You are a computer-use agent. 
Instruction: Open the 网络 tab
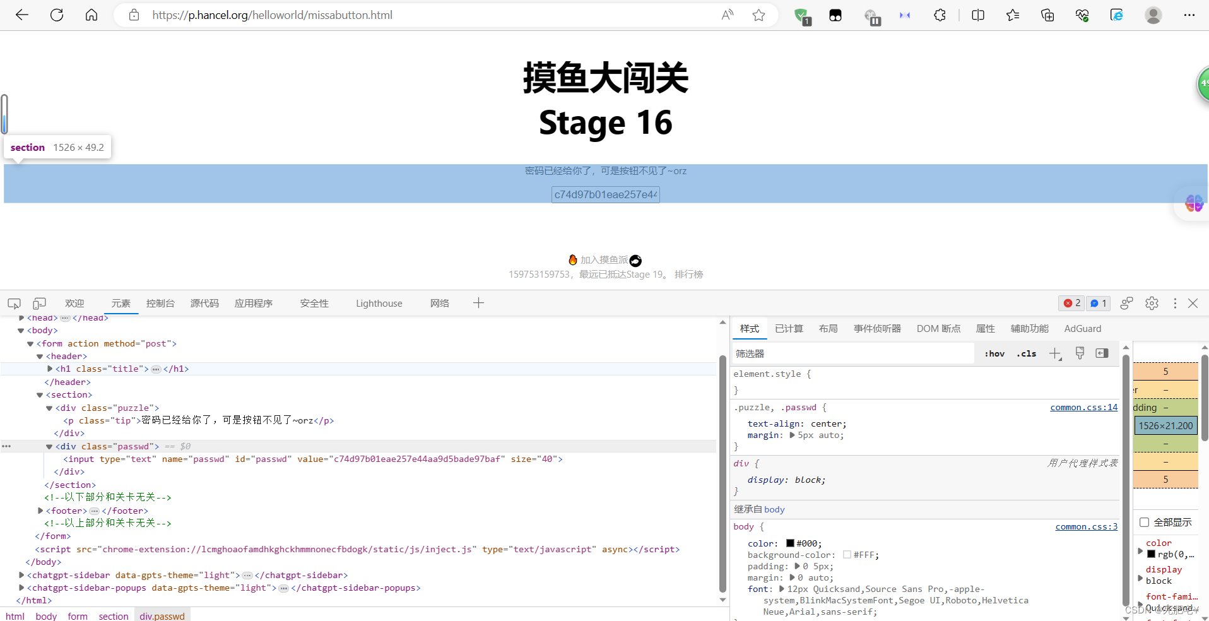point(440,304)
